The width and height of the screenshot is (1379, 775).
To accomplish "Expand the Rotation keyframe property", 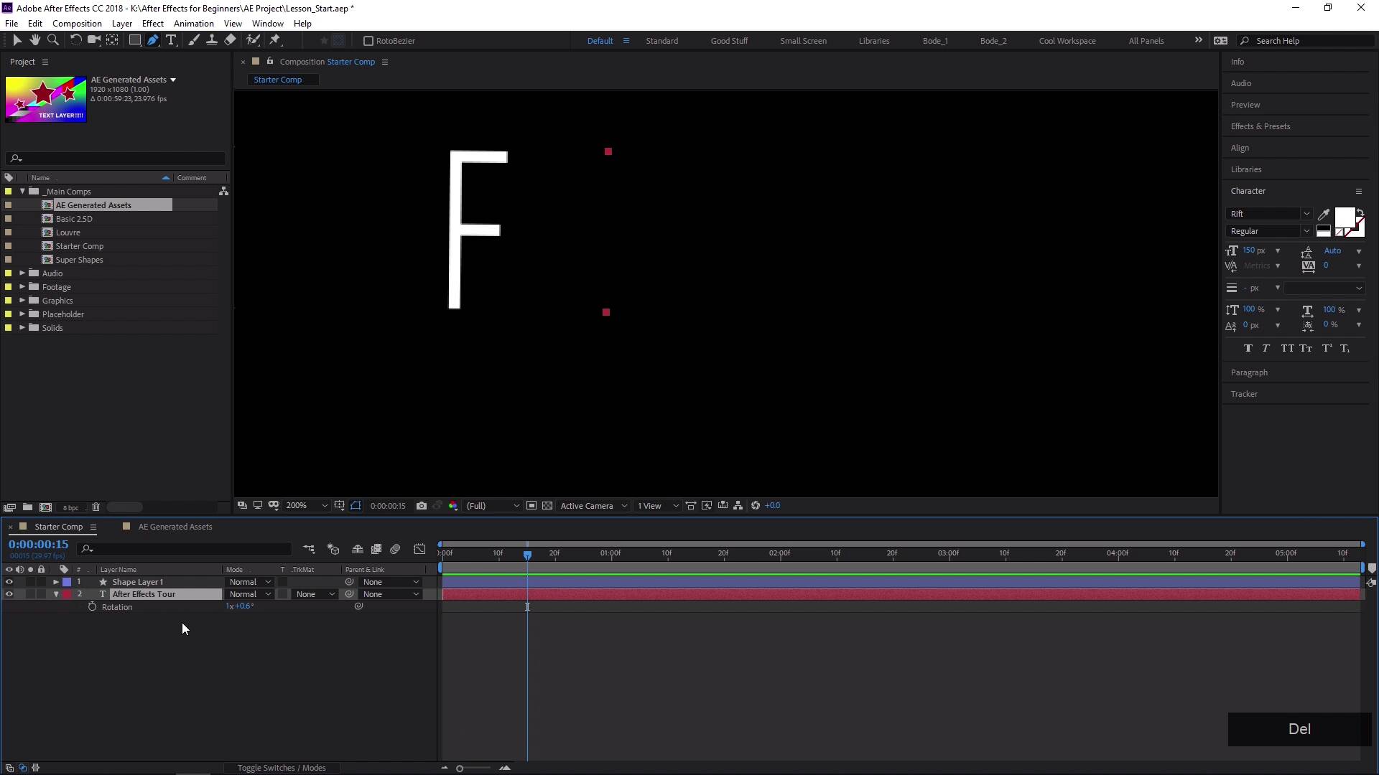I will pos(92,606).
